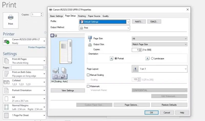Screen dimensions: 205x121
Task: Click the info icon next to Pages field
Action: (x=45, y=67)
